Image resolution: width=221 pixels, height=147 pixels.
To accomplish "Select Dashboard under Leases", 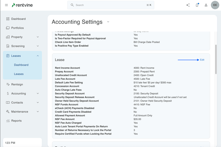I will [x=21, y=65].
